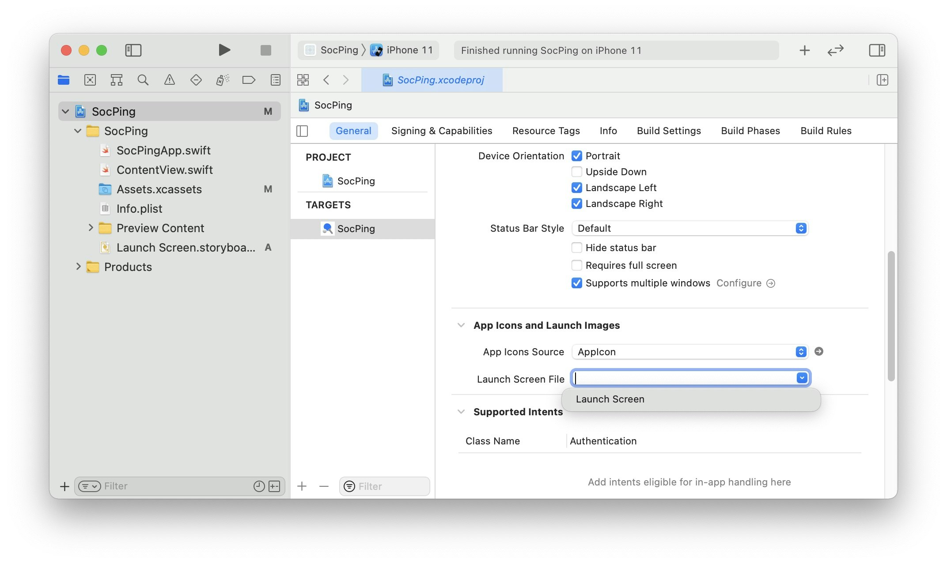Open Build Phases tab
The height and width of the screenshot is (564, 947).
[750, 131]
